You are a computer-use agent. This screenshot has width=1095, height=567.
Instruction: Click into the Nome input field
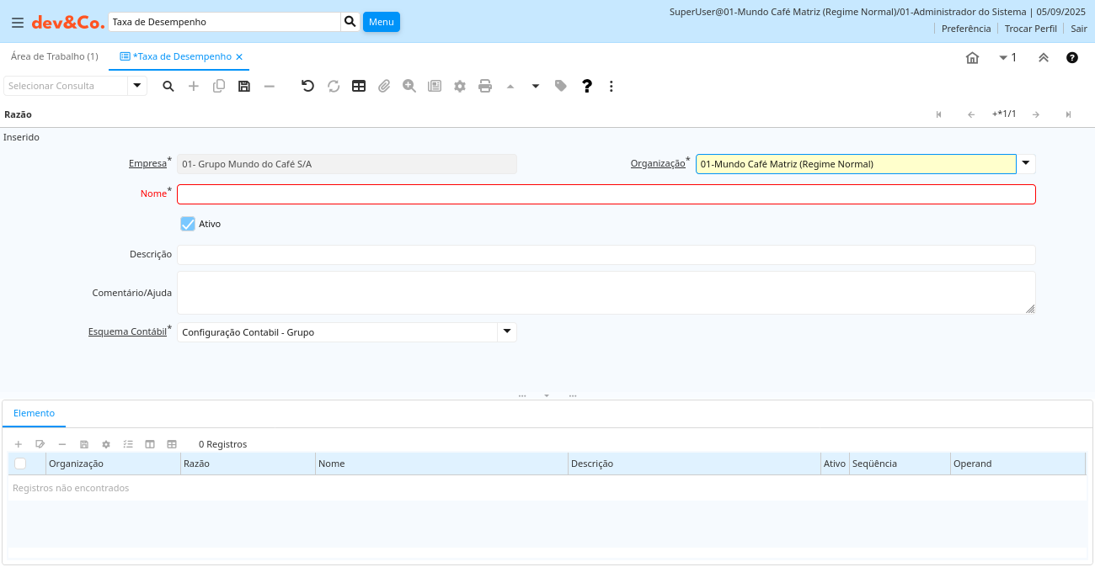tap(606, 194)
